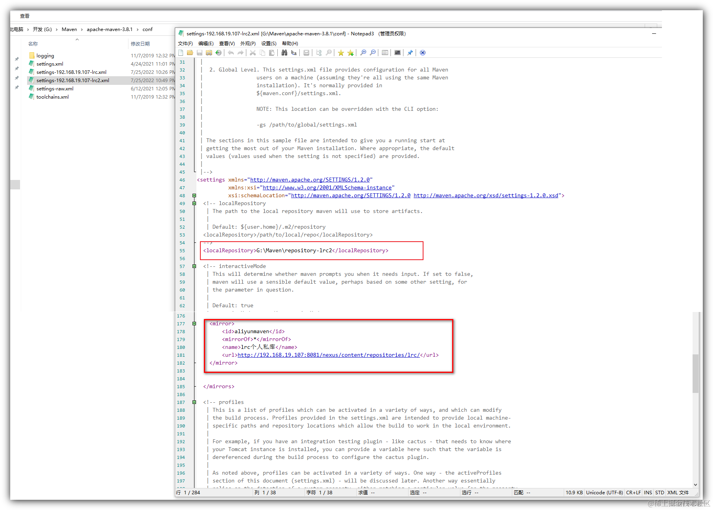Screen dimensions: 713x510
Task: Open Replace with the b-to-a icon
Action: click(294, 53)
